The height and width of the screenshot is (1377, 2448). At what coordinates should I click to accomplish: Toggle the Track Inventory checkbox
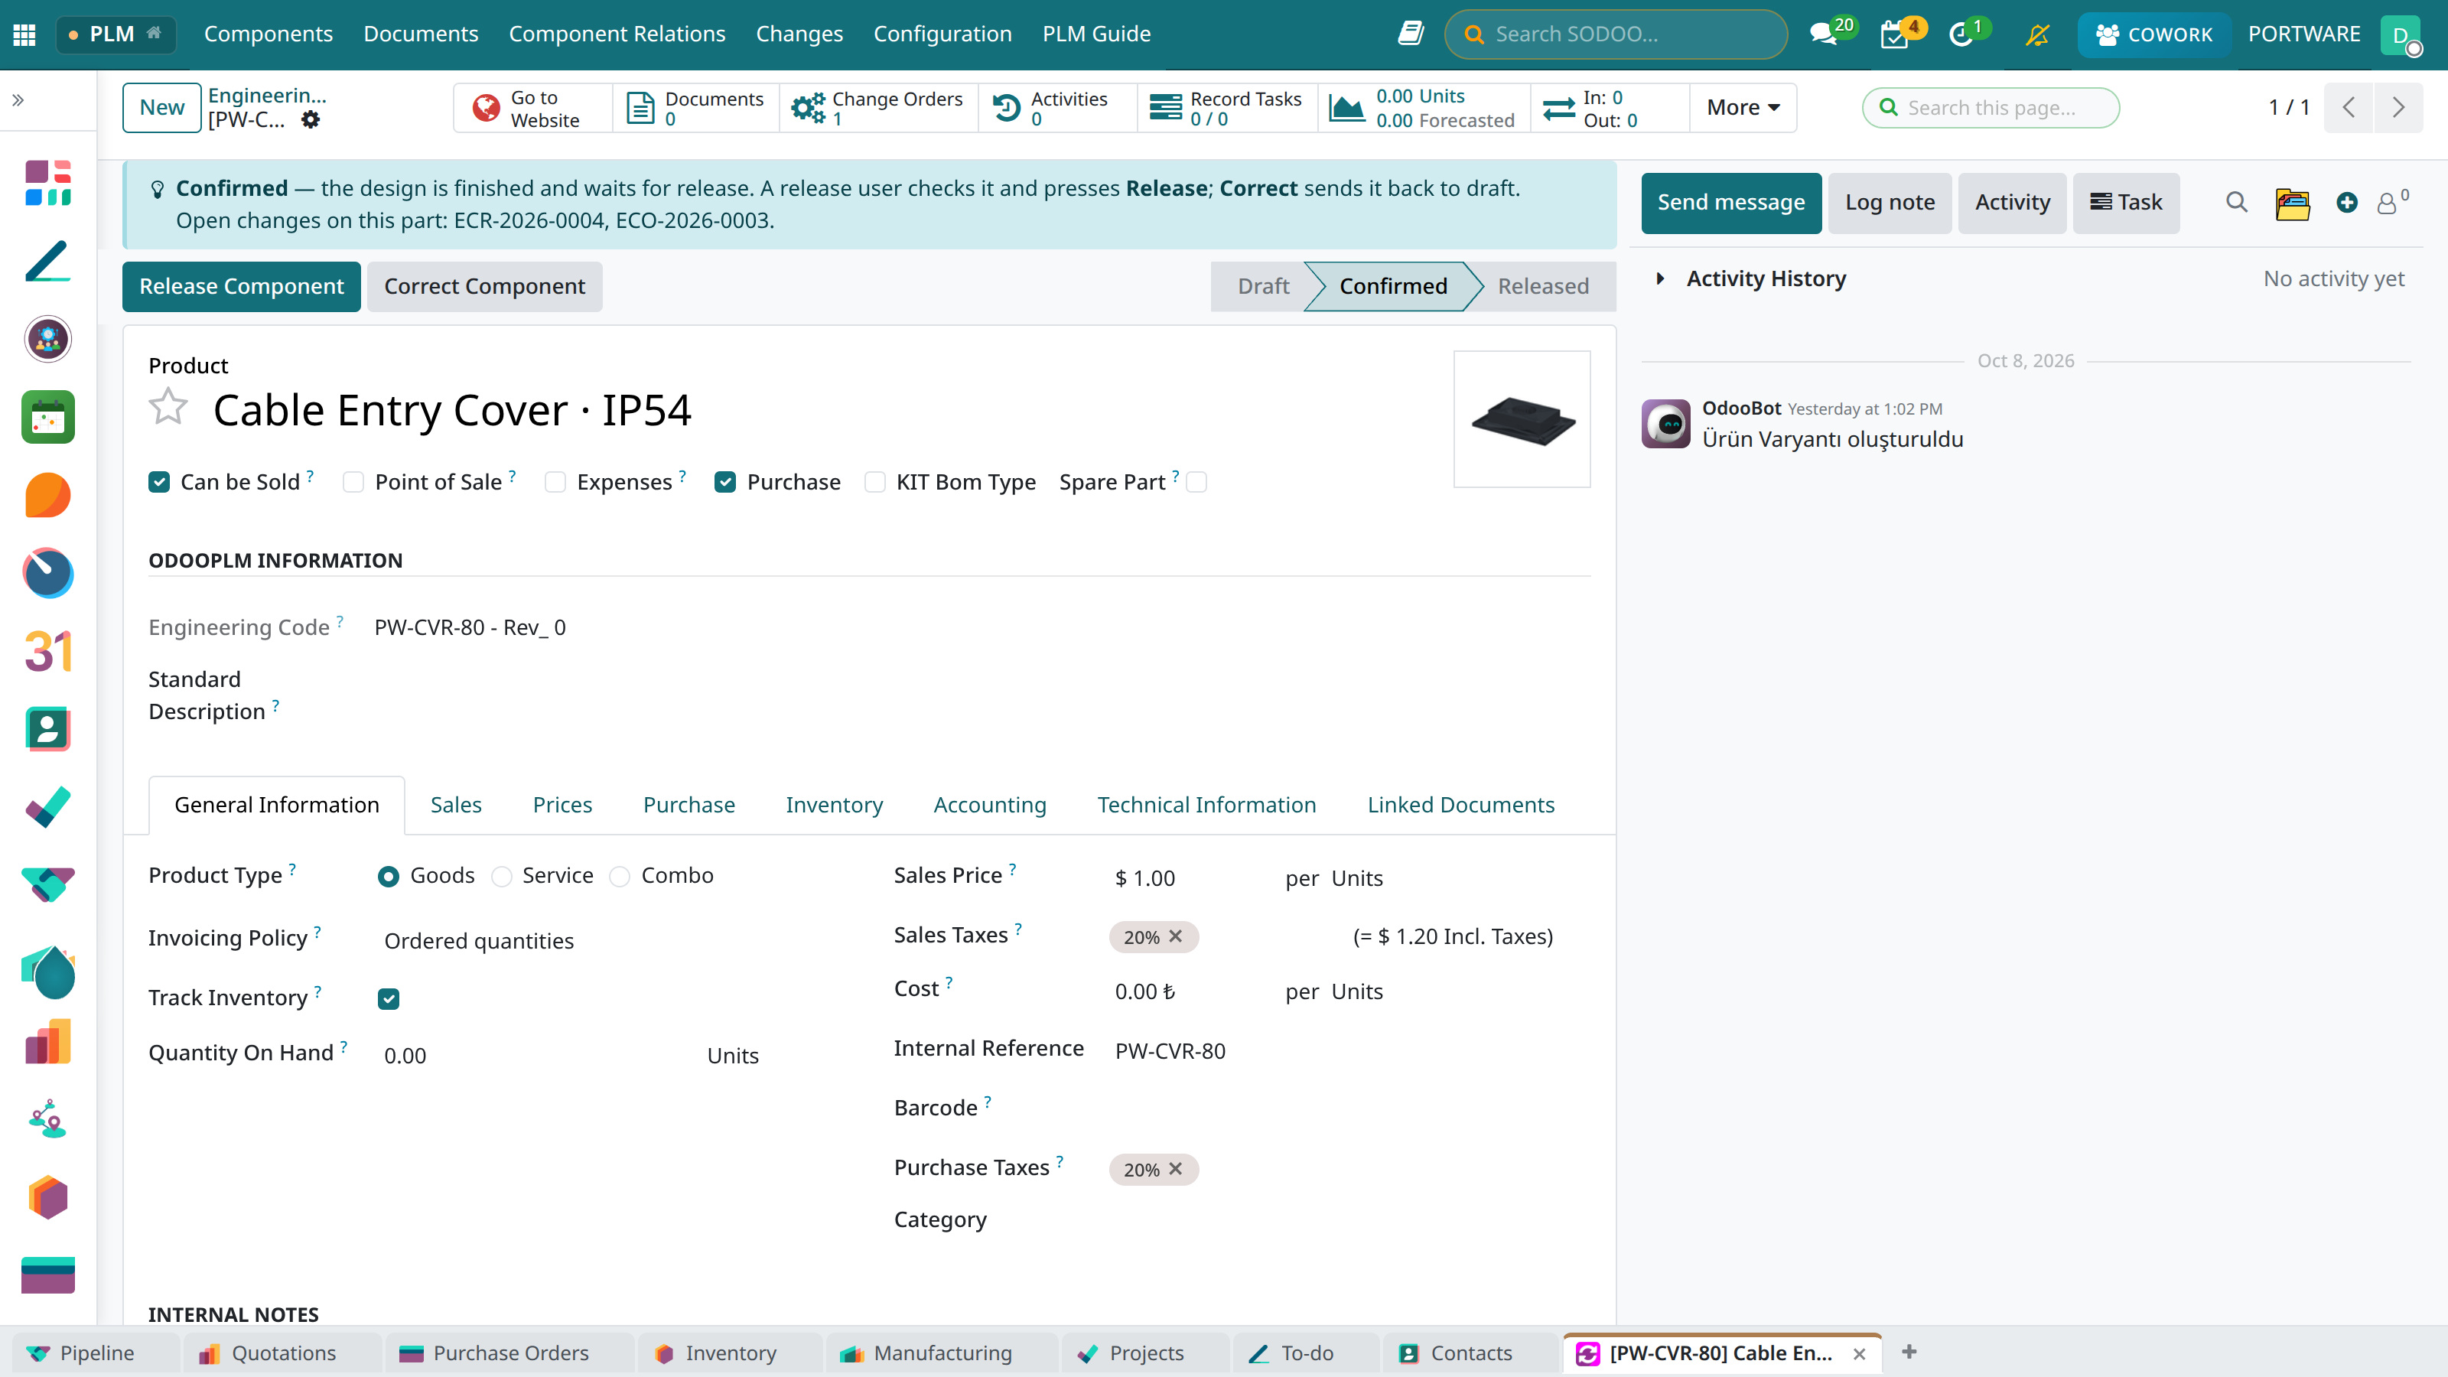[x=388, y=998]
